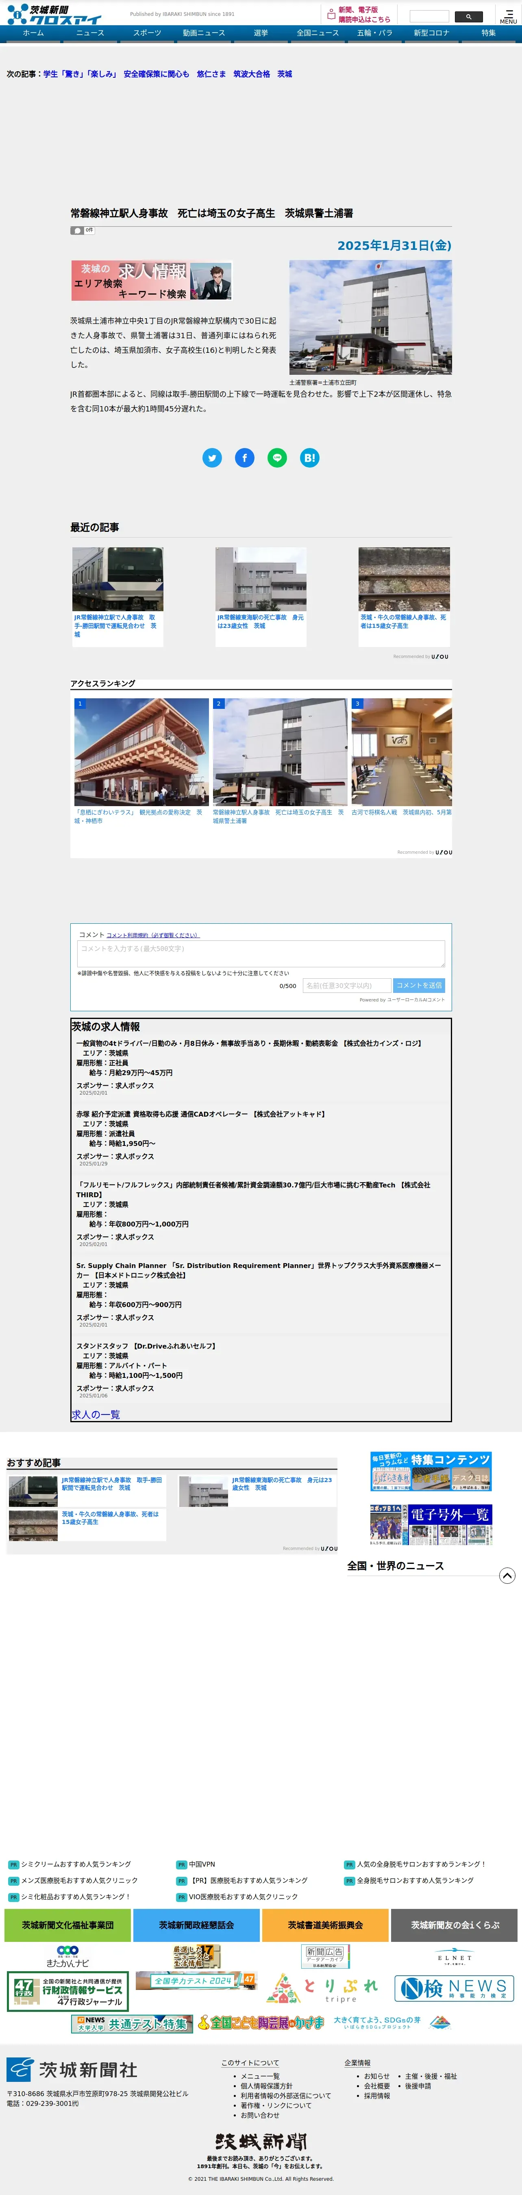Open the Ibaraki Shimbun クロスアイ logo
This screenshot has width=522, height=2195.
point(54,14)
